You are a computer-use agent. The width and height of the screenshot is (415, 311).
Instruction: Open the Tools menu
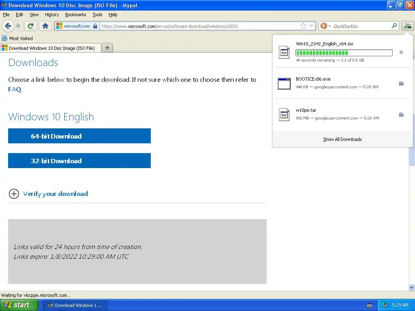click(97, 15)
